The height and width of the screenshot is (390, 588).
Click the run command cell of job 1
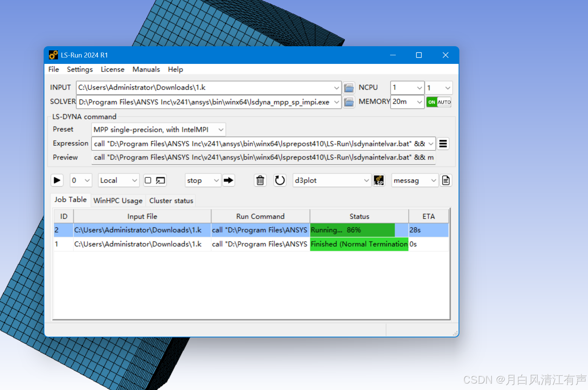pyautogui.click(x=260, y=244)
